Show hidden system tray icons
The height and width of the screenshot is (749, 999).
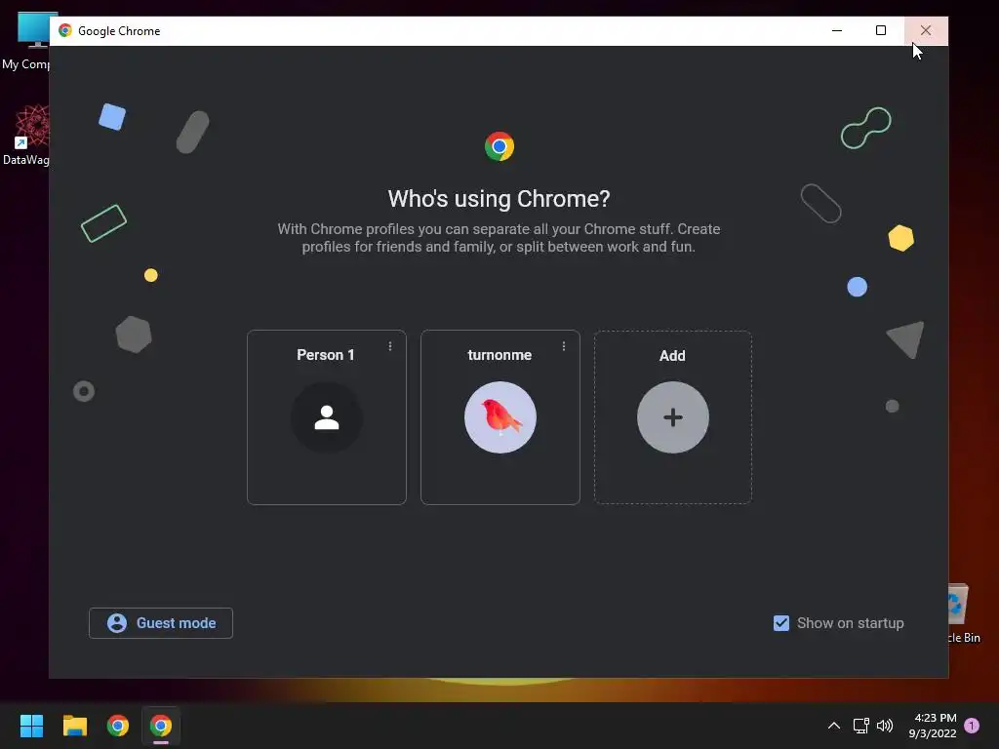coord(833,726)
